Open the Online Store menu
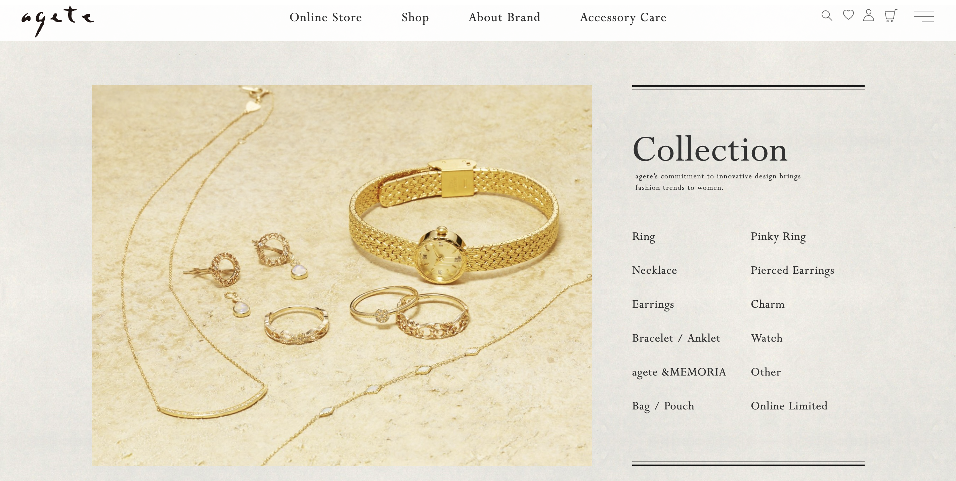 325,17
